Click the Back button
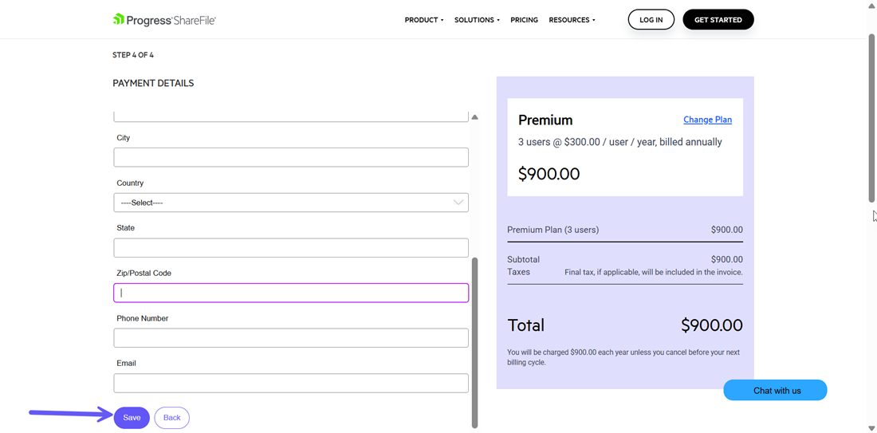 (x=171, y=418)
